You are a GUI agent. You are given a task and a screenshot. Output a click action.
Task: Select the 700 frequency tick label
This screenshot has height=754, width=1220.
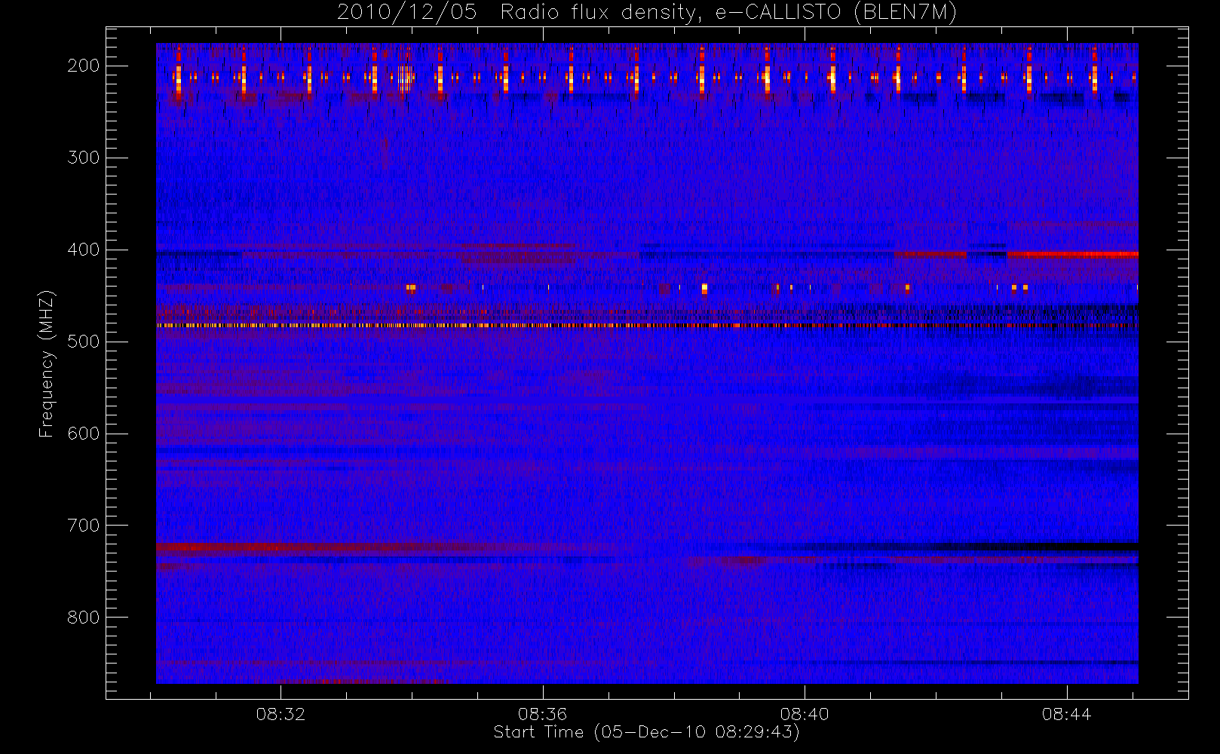[x=84, y=526]
